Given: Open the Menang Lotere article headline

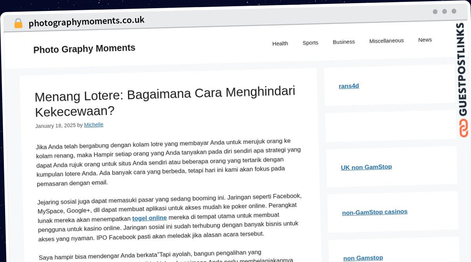Looking at the screenshot, I should coord(165,102).
